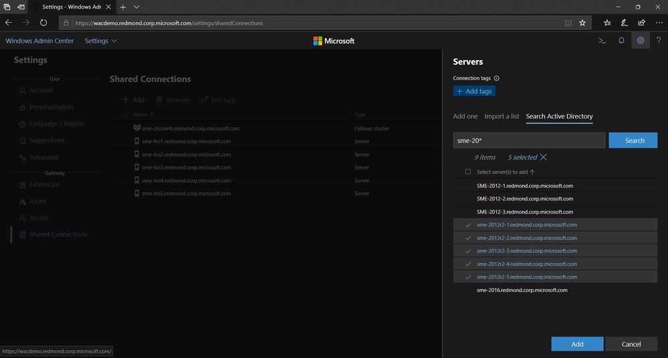Deselect sme-2012r2-3.redmond.corp.microsoft.com
This screenshot has height=358, width=668.
[x=555, y=250]
